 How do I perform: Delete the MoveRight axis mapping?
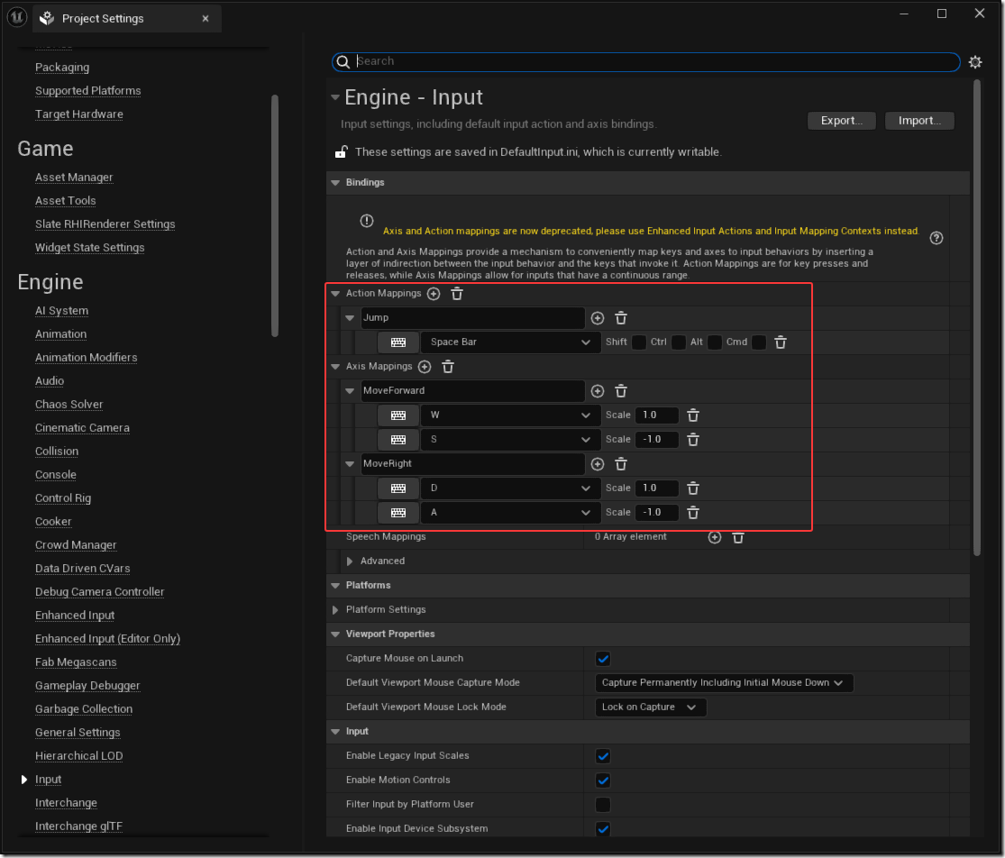coord(621,464)
